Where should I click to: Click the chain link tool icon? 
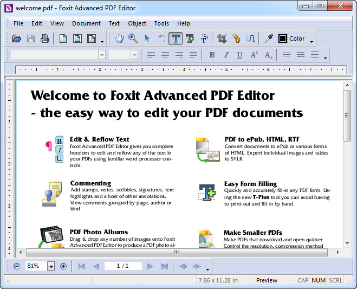[236, 38]
